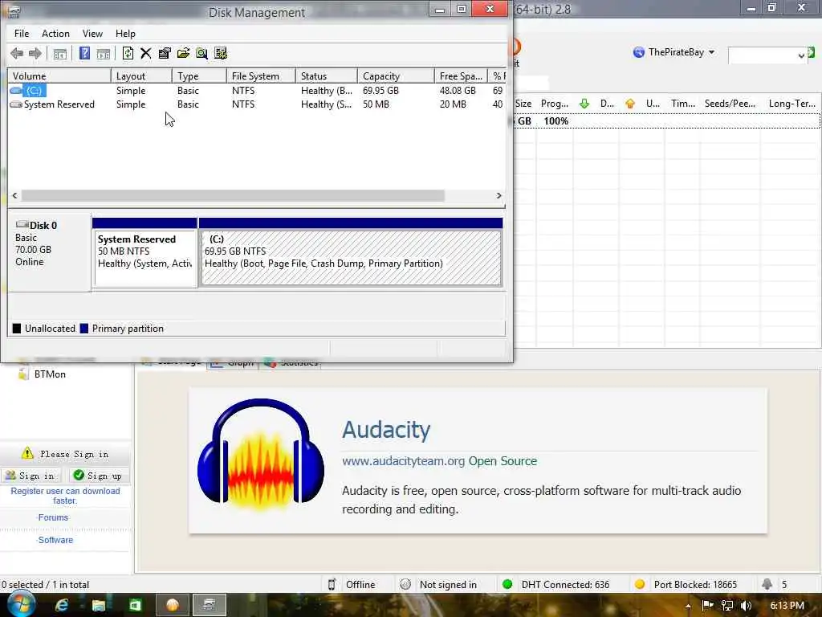
Task: Toggle the Show/Hide Action Pane toolbar icon
Action: (104, 54)
